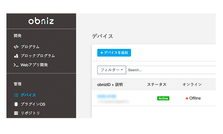
Task: Click the green Active status badge
Action: point(163,98)
